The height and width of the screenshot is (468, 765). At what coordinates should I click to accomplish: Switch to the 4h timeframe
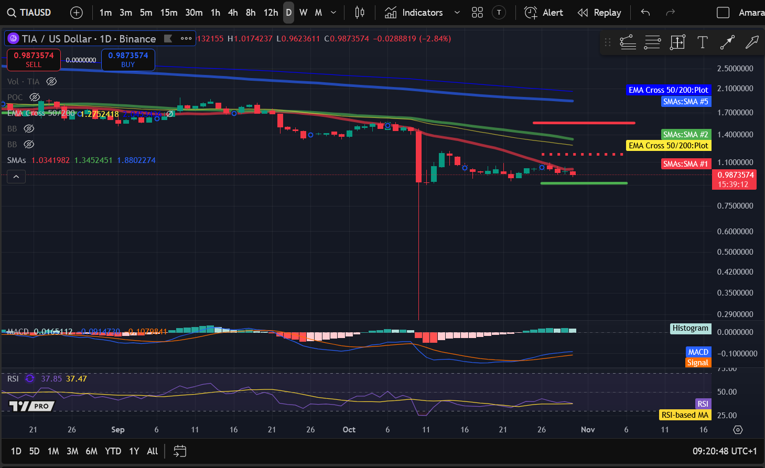[x=233, y=13]
